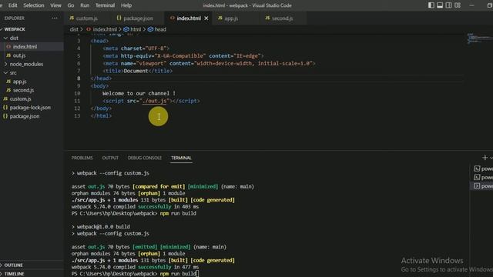The image size is (493, 277).
Task: Select third powershell terminal in list
Action: click(x=483, y=186)
